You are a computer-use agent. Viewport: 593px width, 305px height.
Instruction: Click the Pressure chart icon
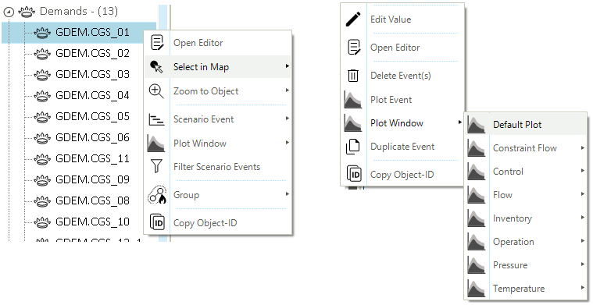tap(476, 265)
